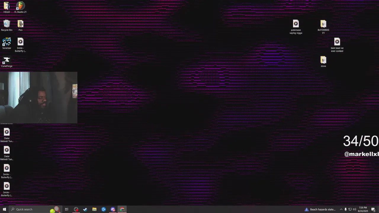
Task: Select the pokimane video file icon
Action: click(x=296, y=27)
